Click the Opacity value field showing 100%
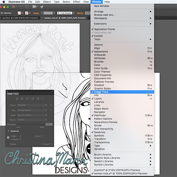 (88, 13)
